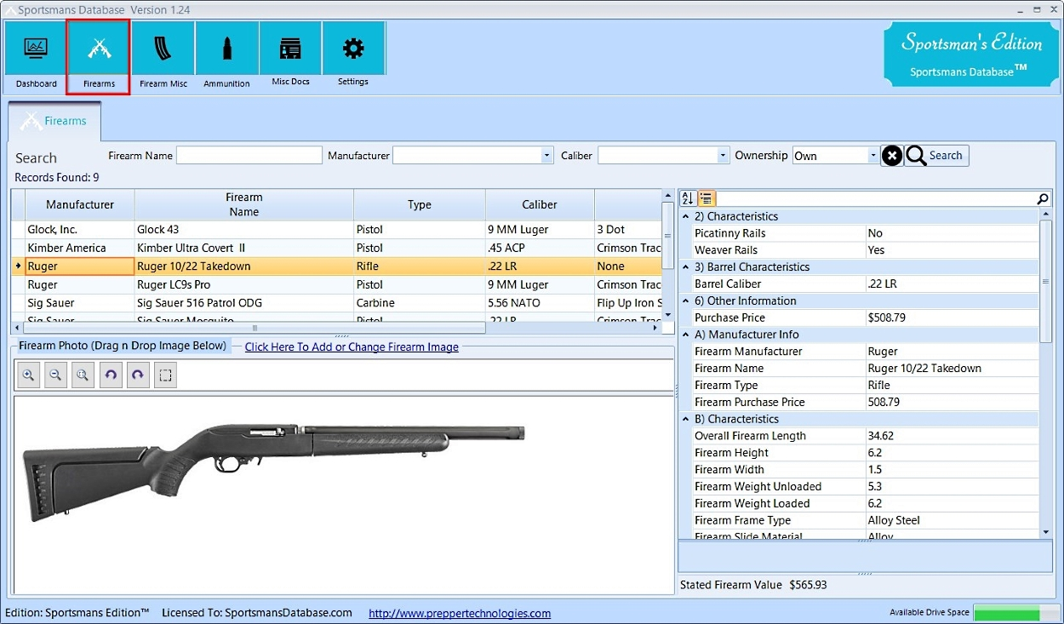
Task: Click the 'Kimber America' manufacturer cell
Action: pos(80,248)
